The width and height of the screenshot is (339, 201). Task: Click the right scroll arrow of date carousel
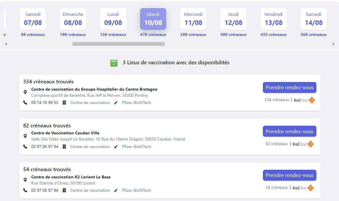[333, 44]
